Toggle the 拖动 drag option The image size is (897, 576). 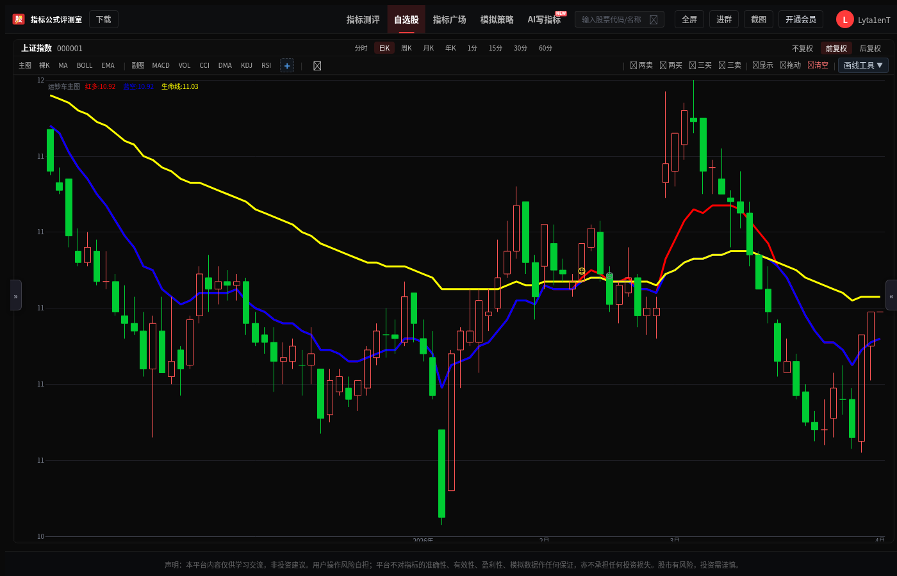[x=790, y=65]
